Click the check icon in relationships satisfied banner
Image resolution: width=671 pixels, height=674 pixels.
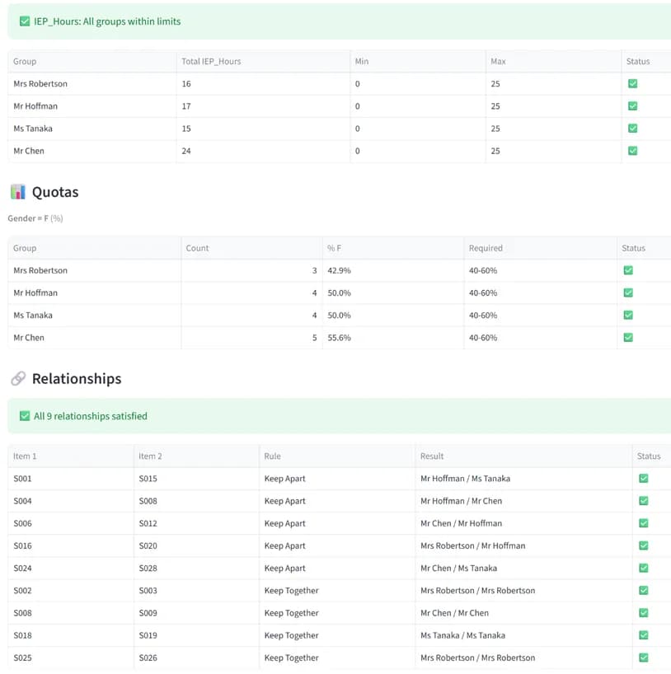click(x=25, y=416)
